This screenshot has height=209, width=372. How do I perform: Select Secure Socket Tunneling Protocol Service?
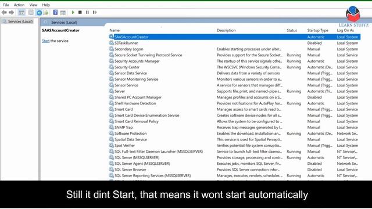148,55
